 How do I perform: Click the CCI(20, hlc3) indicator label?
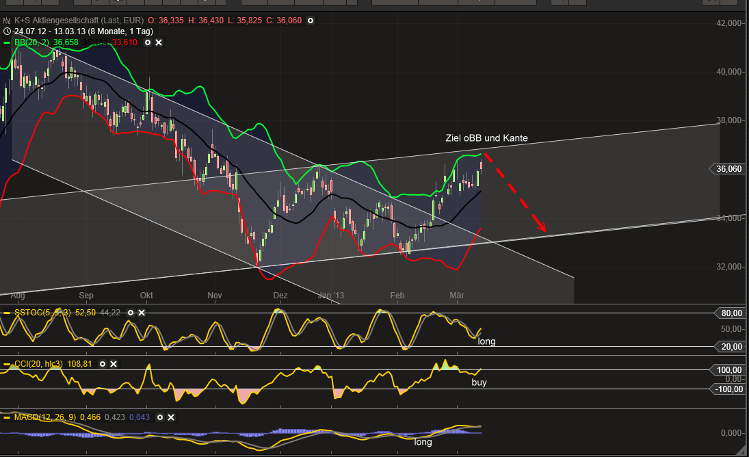click(38, 364)
